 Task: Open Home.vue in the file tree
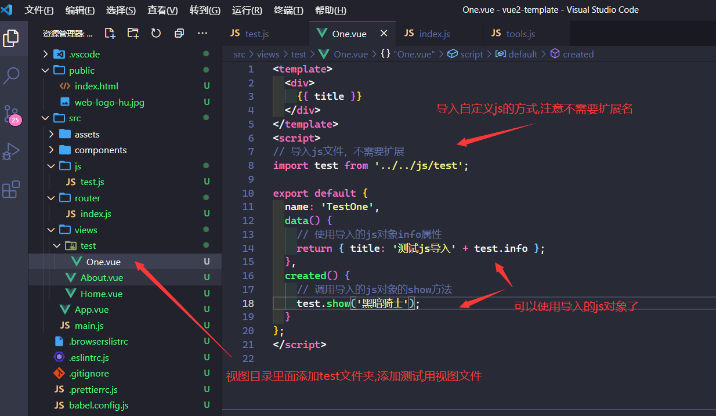pos(102,294)
